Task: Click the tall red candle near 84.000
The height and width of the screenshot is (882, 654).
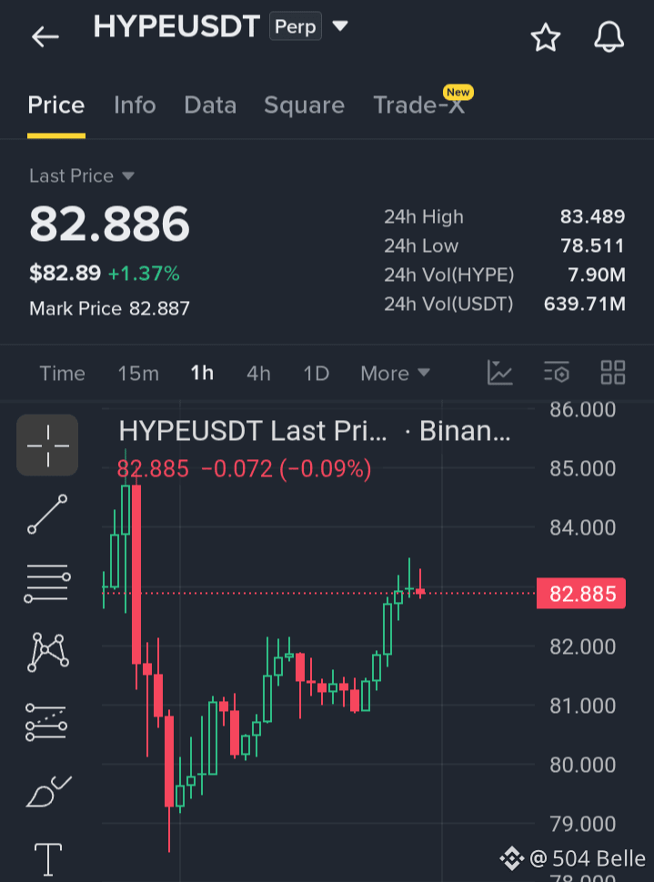Action: [x=136, y=575]
